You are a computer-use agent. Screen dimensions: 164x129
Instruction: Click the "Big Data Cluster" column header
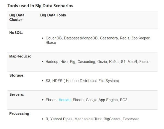coord(17,17)
